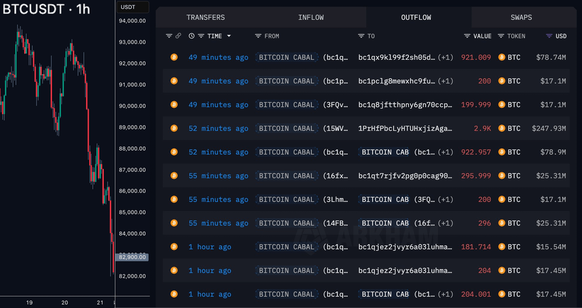Expand the (+1) recipients on the 921.009 BTC row
582x308 pixels.
tap(446, 58)
